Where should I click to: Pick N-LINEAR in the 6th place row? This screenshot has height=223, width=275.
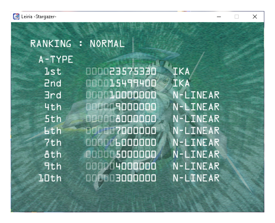196,131
